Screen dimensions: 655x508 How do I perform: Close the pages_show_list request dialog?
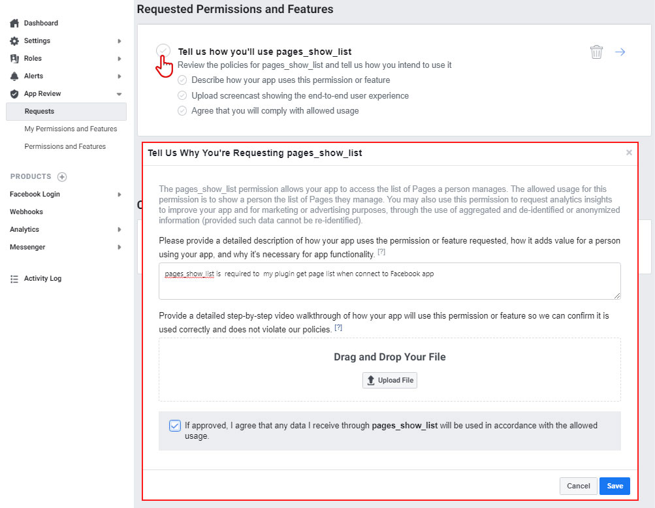coord(629,153)
